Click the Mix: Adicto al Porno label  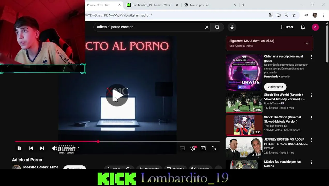coord(241,46)
